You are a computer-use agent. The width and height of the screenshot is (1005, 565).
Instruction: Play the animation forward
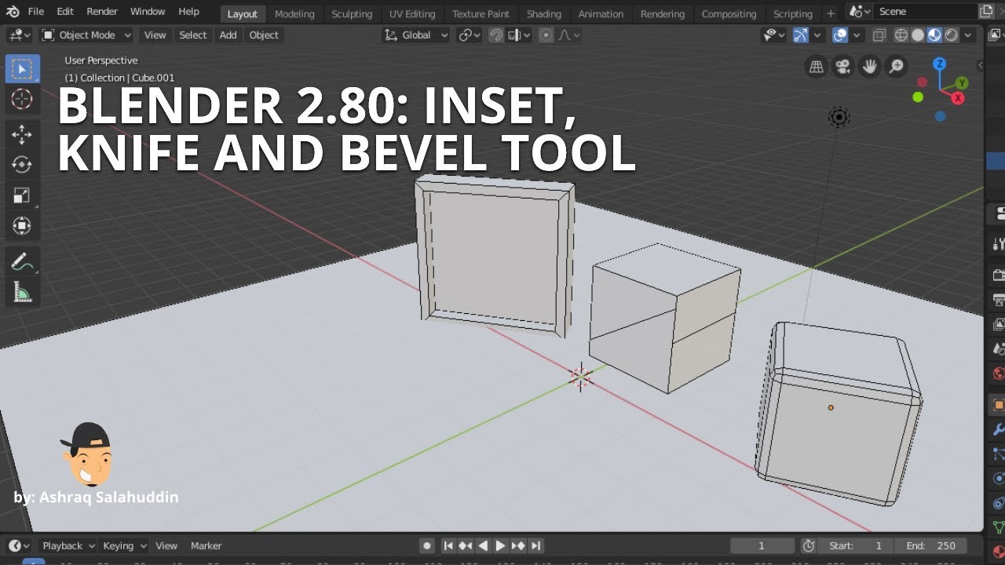point(500,545)
